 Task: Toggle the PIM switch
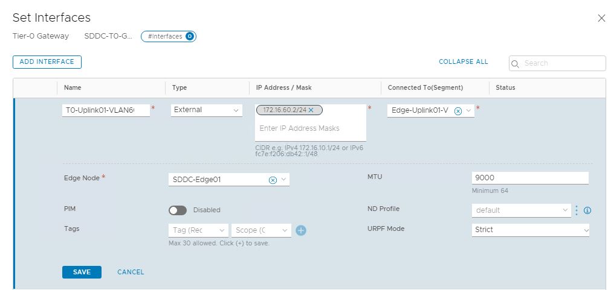click(x=178, y=210)
